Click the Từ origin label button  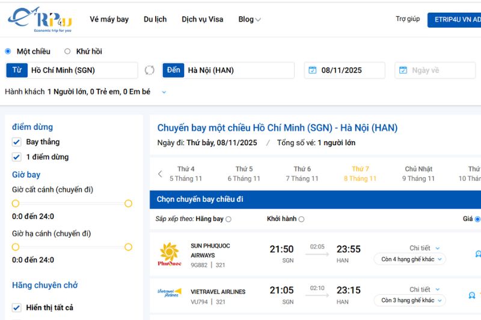[x=17, y=70]
